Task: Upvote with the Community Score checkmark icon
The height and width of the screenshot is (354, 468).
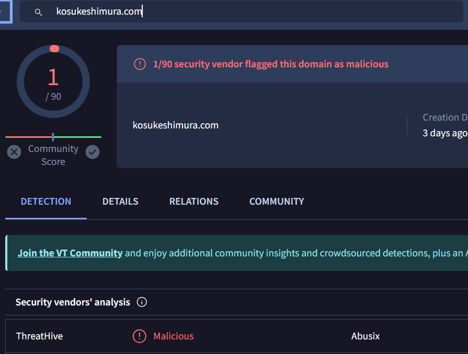Action: (93, 152)
